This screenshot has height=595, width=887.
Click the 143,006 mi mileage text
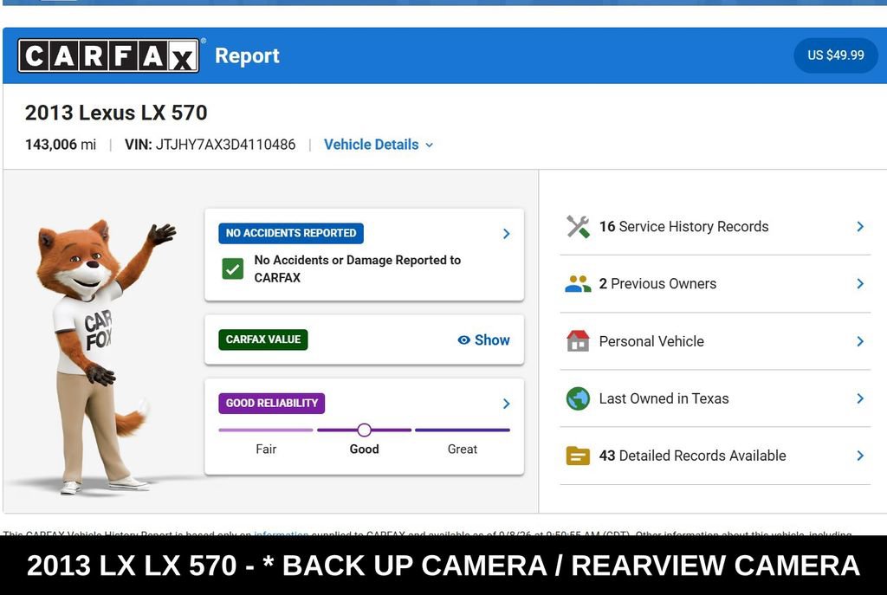tap(61, 145)
